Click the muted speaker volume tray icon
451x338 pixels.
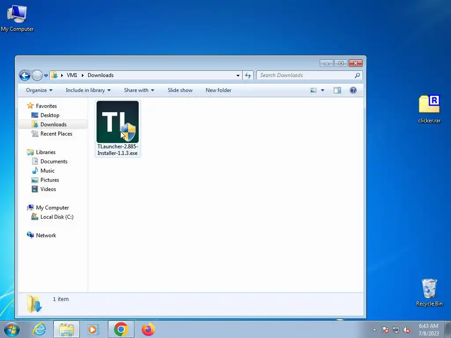[407, 330]
